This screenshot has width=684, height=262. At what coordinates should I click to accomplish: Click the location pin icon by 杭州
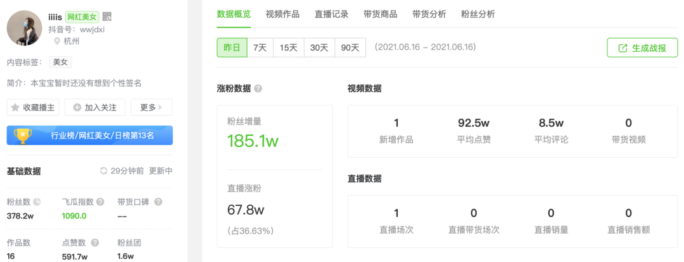(57, 41)
